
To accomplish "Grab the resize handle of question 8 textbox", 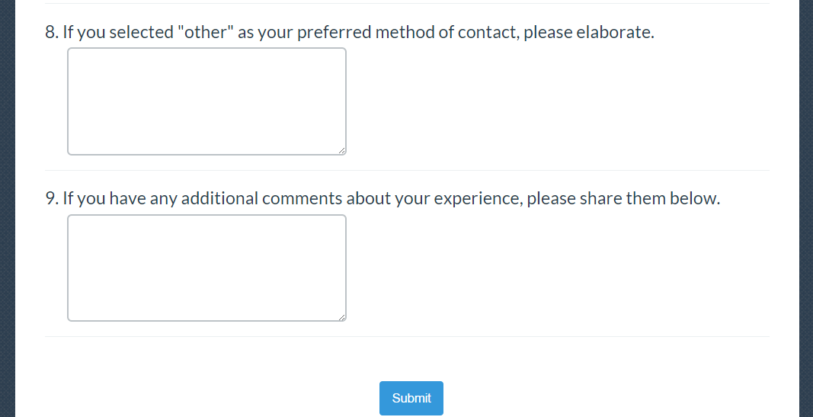I will coord(342,151).
